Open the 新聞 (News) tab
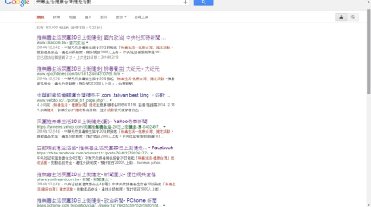 [57, 17]
